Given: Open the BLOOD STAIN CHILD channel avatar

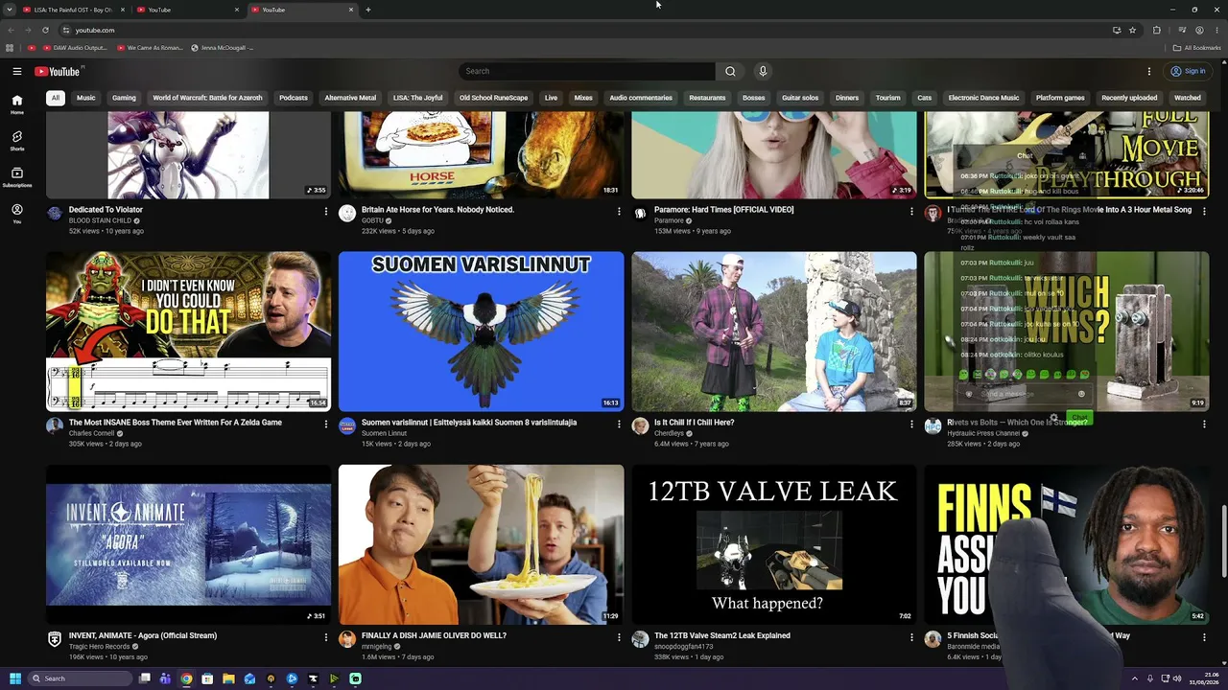Looking at the screenshot, I should (55, 214).
